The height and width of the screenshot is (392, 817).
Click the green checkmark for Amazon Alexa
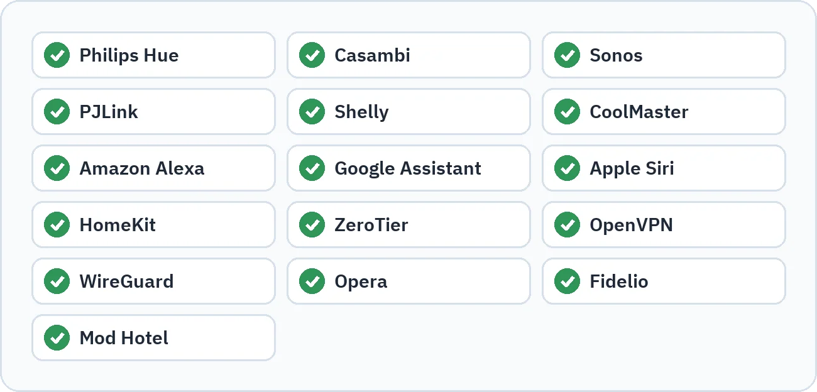[x=57, y=168]
